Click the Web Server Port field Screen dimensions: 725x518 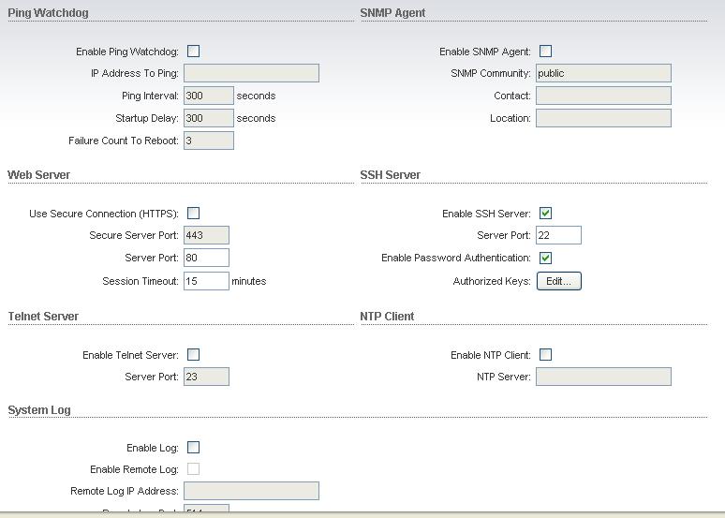click(x=206, y=258)
